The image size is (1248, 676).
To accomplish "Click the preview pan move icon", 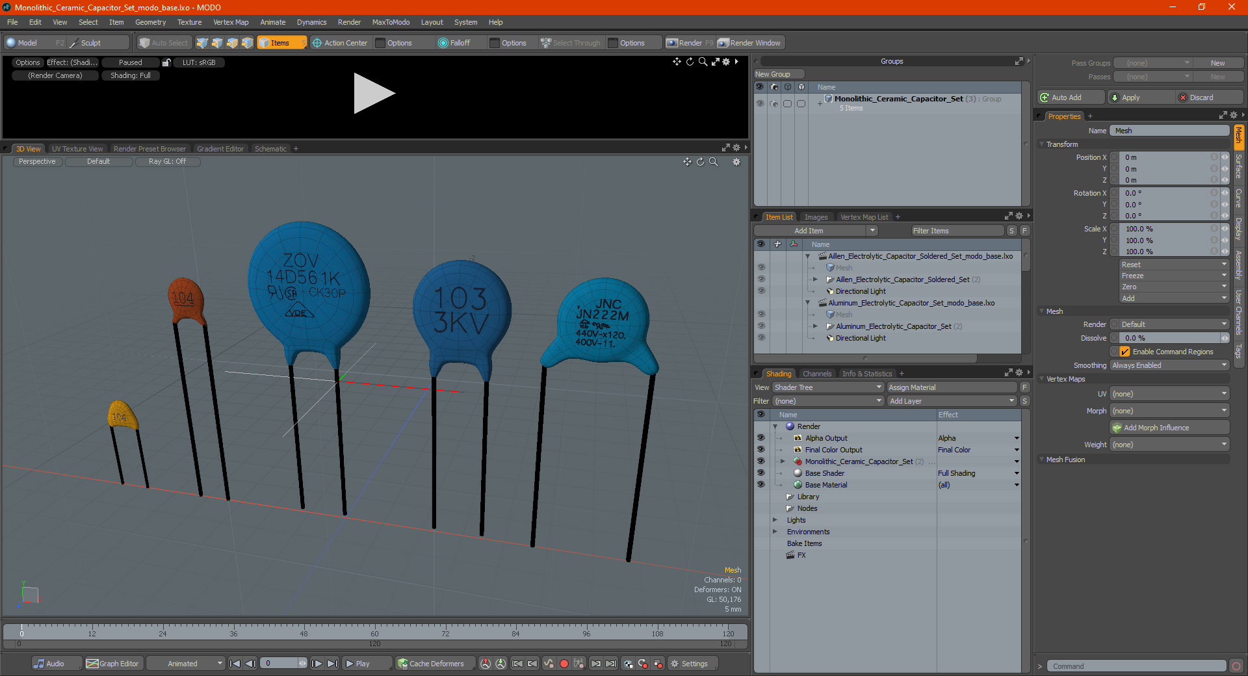I will click(x=677, y=62).
